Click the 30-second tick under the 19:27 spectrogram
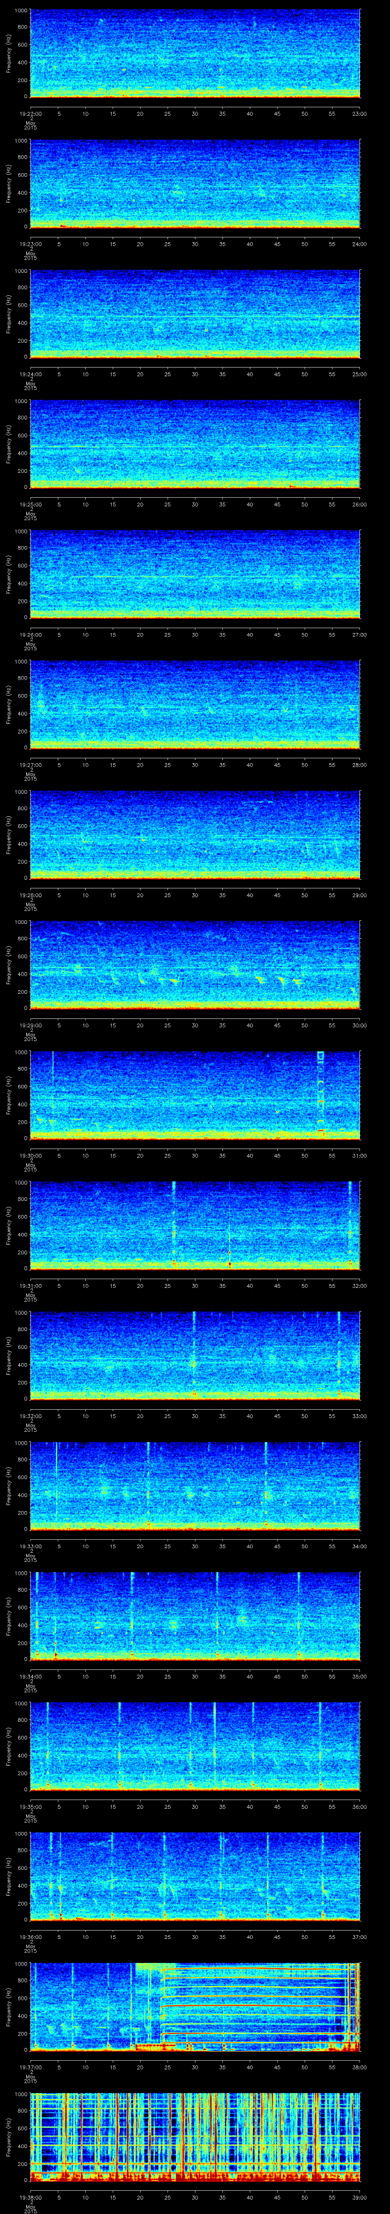390x2214 pixels. click(195, 764)
